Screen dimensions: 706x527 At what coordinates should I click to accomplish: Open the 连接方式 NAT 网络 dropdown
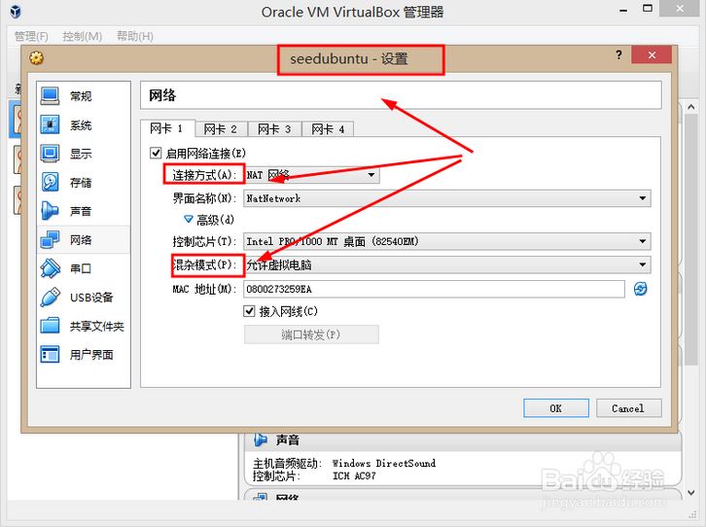311,175
